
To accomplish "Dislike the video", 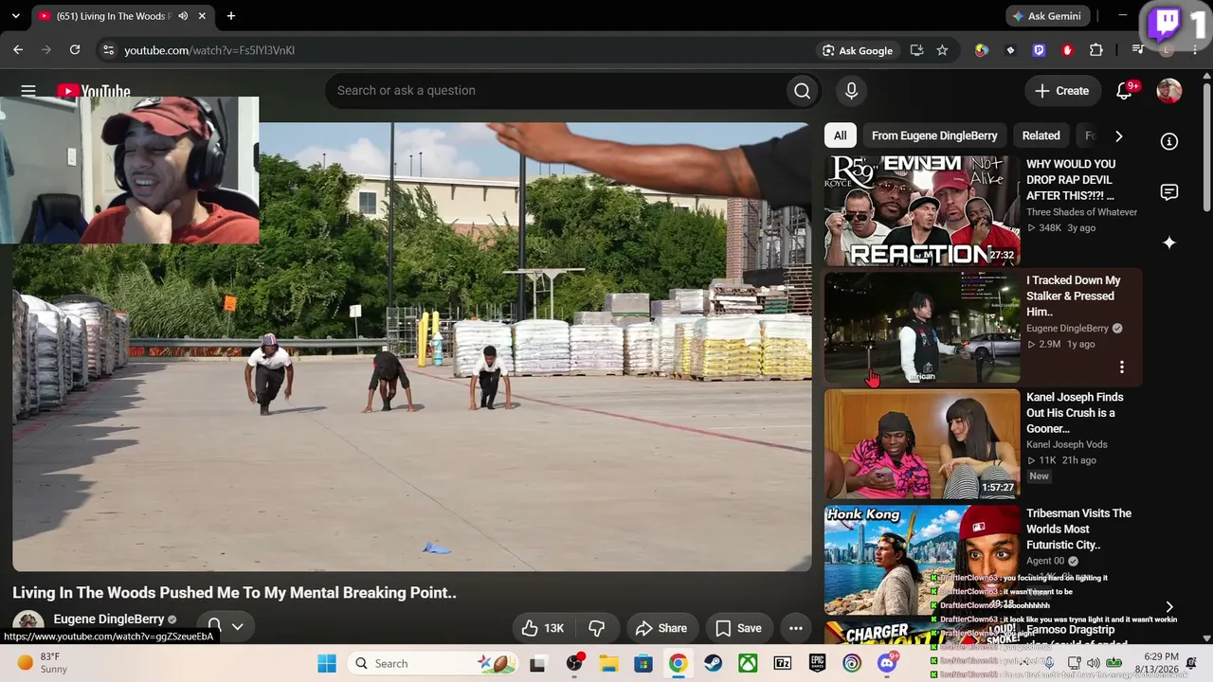I will point(596,628).
